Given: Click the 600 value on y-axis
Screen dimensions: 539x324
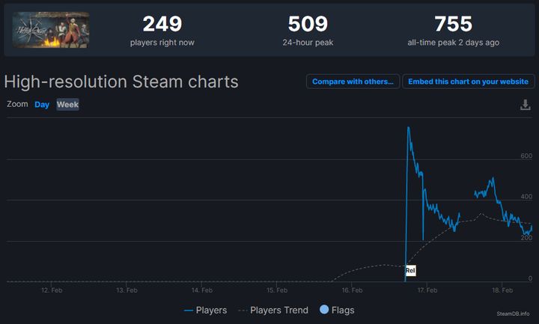Looking at the screenshot, I should pyautogui.click(x=526, y=156).
